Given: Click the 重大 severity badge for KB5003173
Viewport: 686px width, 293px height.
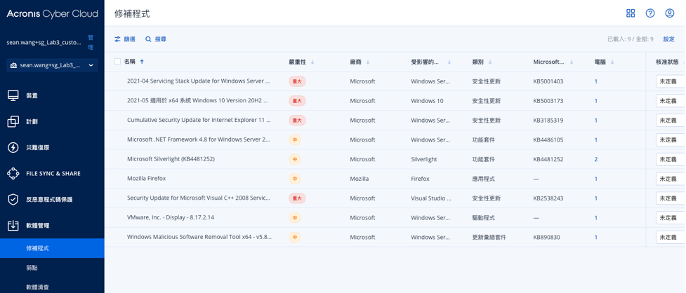Looking at the screenshot, I should (x=297, y=101).
